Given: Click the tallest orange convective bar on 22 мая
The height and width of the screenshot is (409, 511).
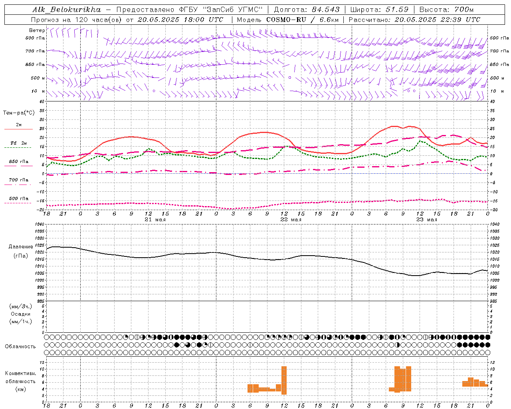Looking at the screenshot, I should [284, 380].
